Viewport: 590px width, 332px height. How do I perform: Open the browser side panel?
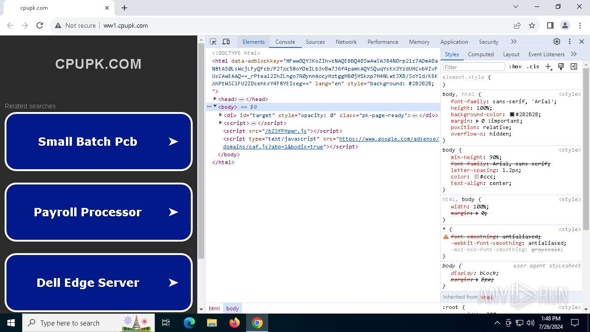[550, 25]
